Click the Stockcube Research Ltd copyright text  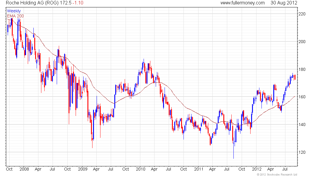click(x=277, y=175)
